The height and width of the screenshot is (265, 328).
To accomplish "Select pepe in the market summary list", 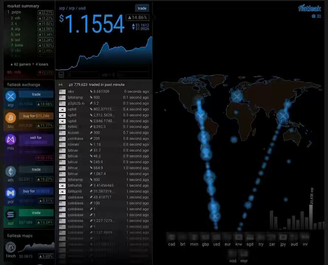I will tap(30, 12).
